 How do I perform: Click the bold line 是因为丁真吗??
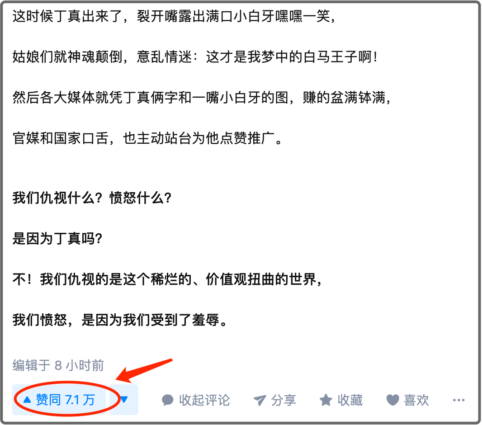57,238
